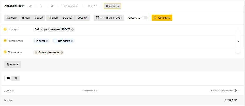The width and height of the screenshot is (245, 106).
Task: Open the RUB currency dropdown
Action: click(x=92, y=6)
